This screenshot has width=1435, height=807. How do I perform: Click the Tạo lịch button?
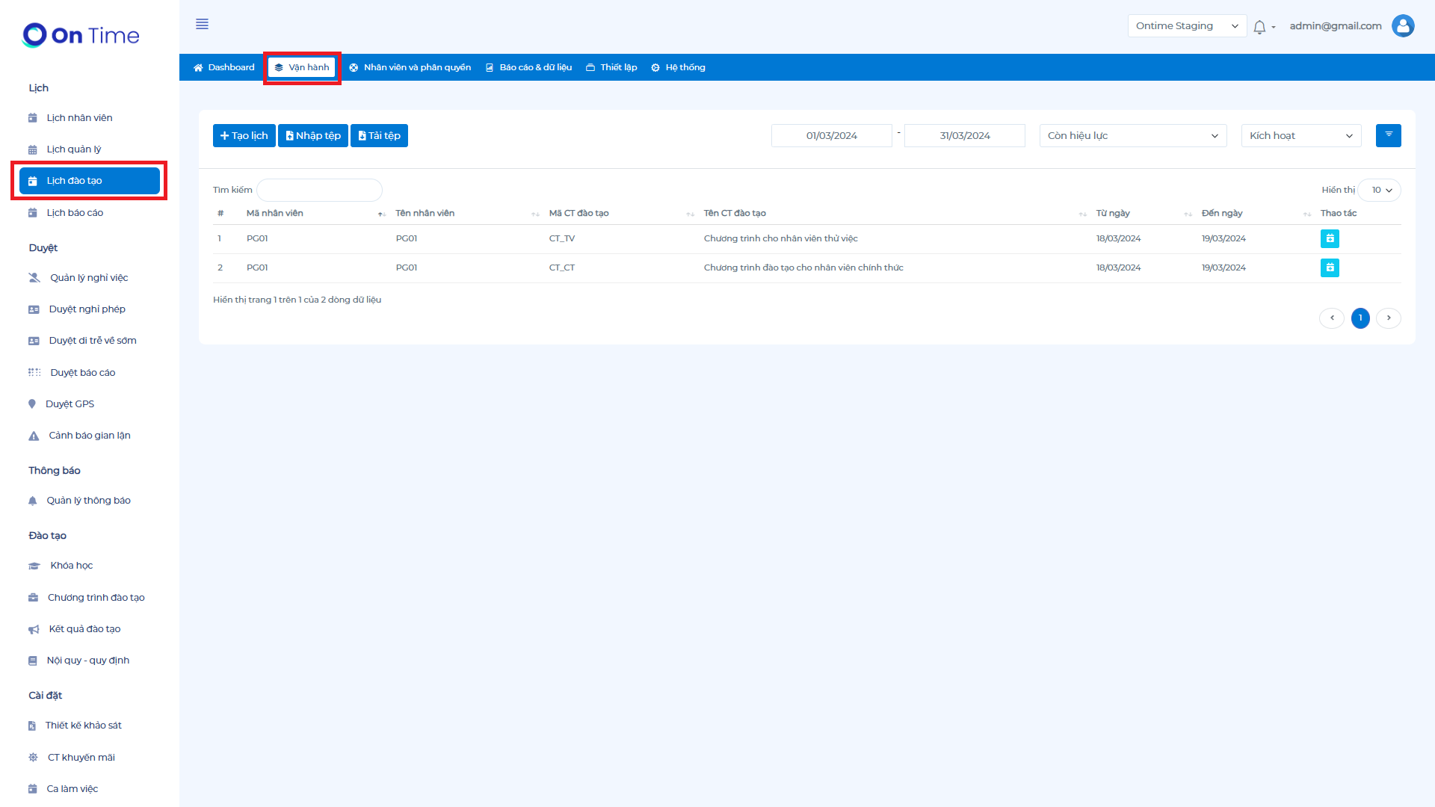(x=244, y=136)
